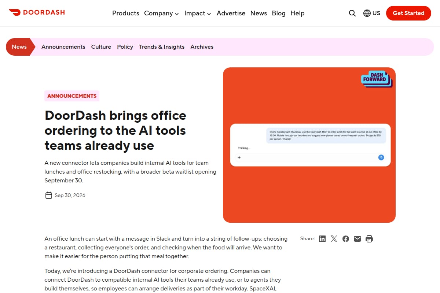Click the plus icon in chat mockup

point(239,157)
